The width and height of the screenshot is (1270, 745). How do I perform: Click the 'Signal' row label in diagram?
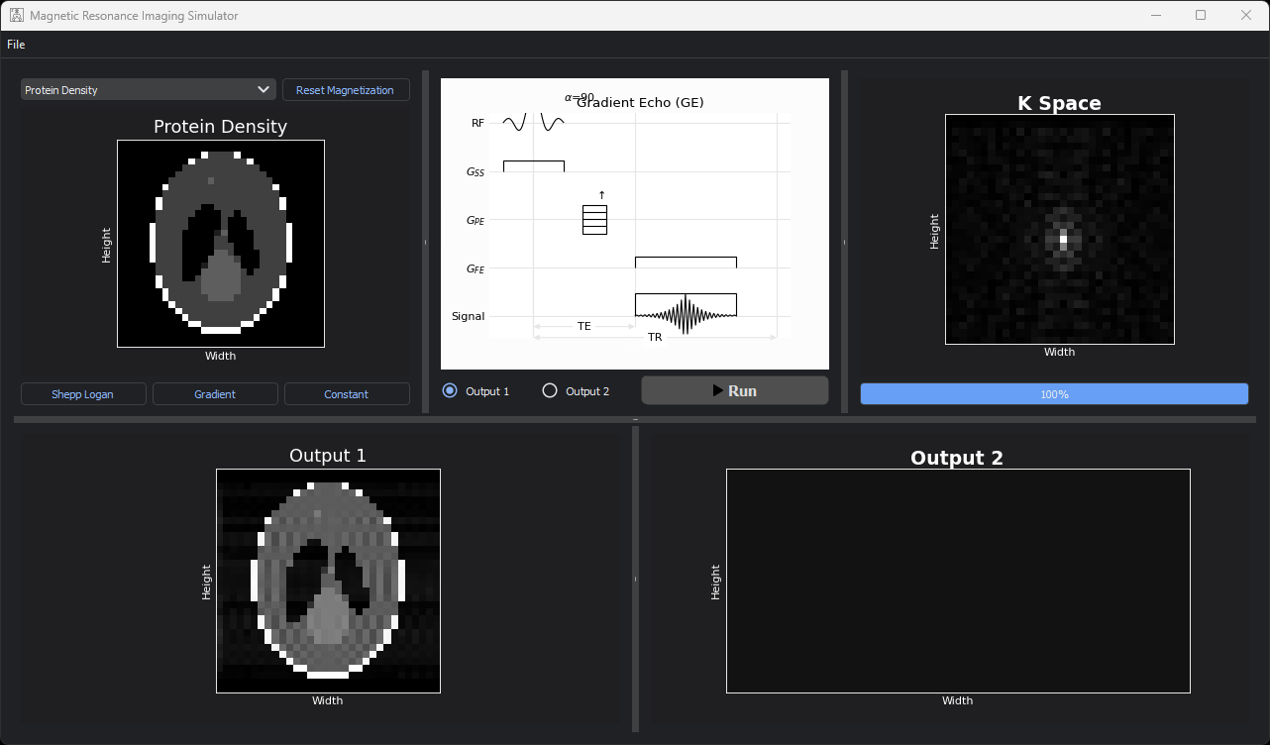tap(469, 317)
